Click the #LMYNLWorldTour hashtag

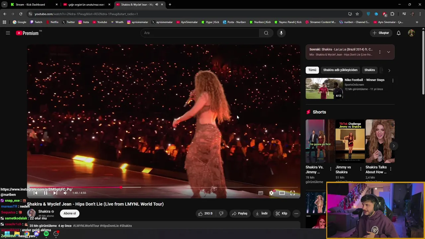click(86, 226)
